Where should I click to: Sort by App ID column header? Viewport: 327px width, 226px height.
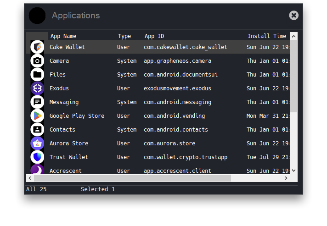coord(154,36)
